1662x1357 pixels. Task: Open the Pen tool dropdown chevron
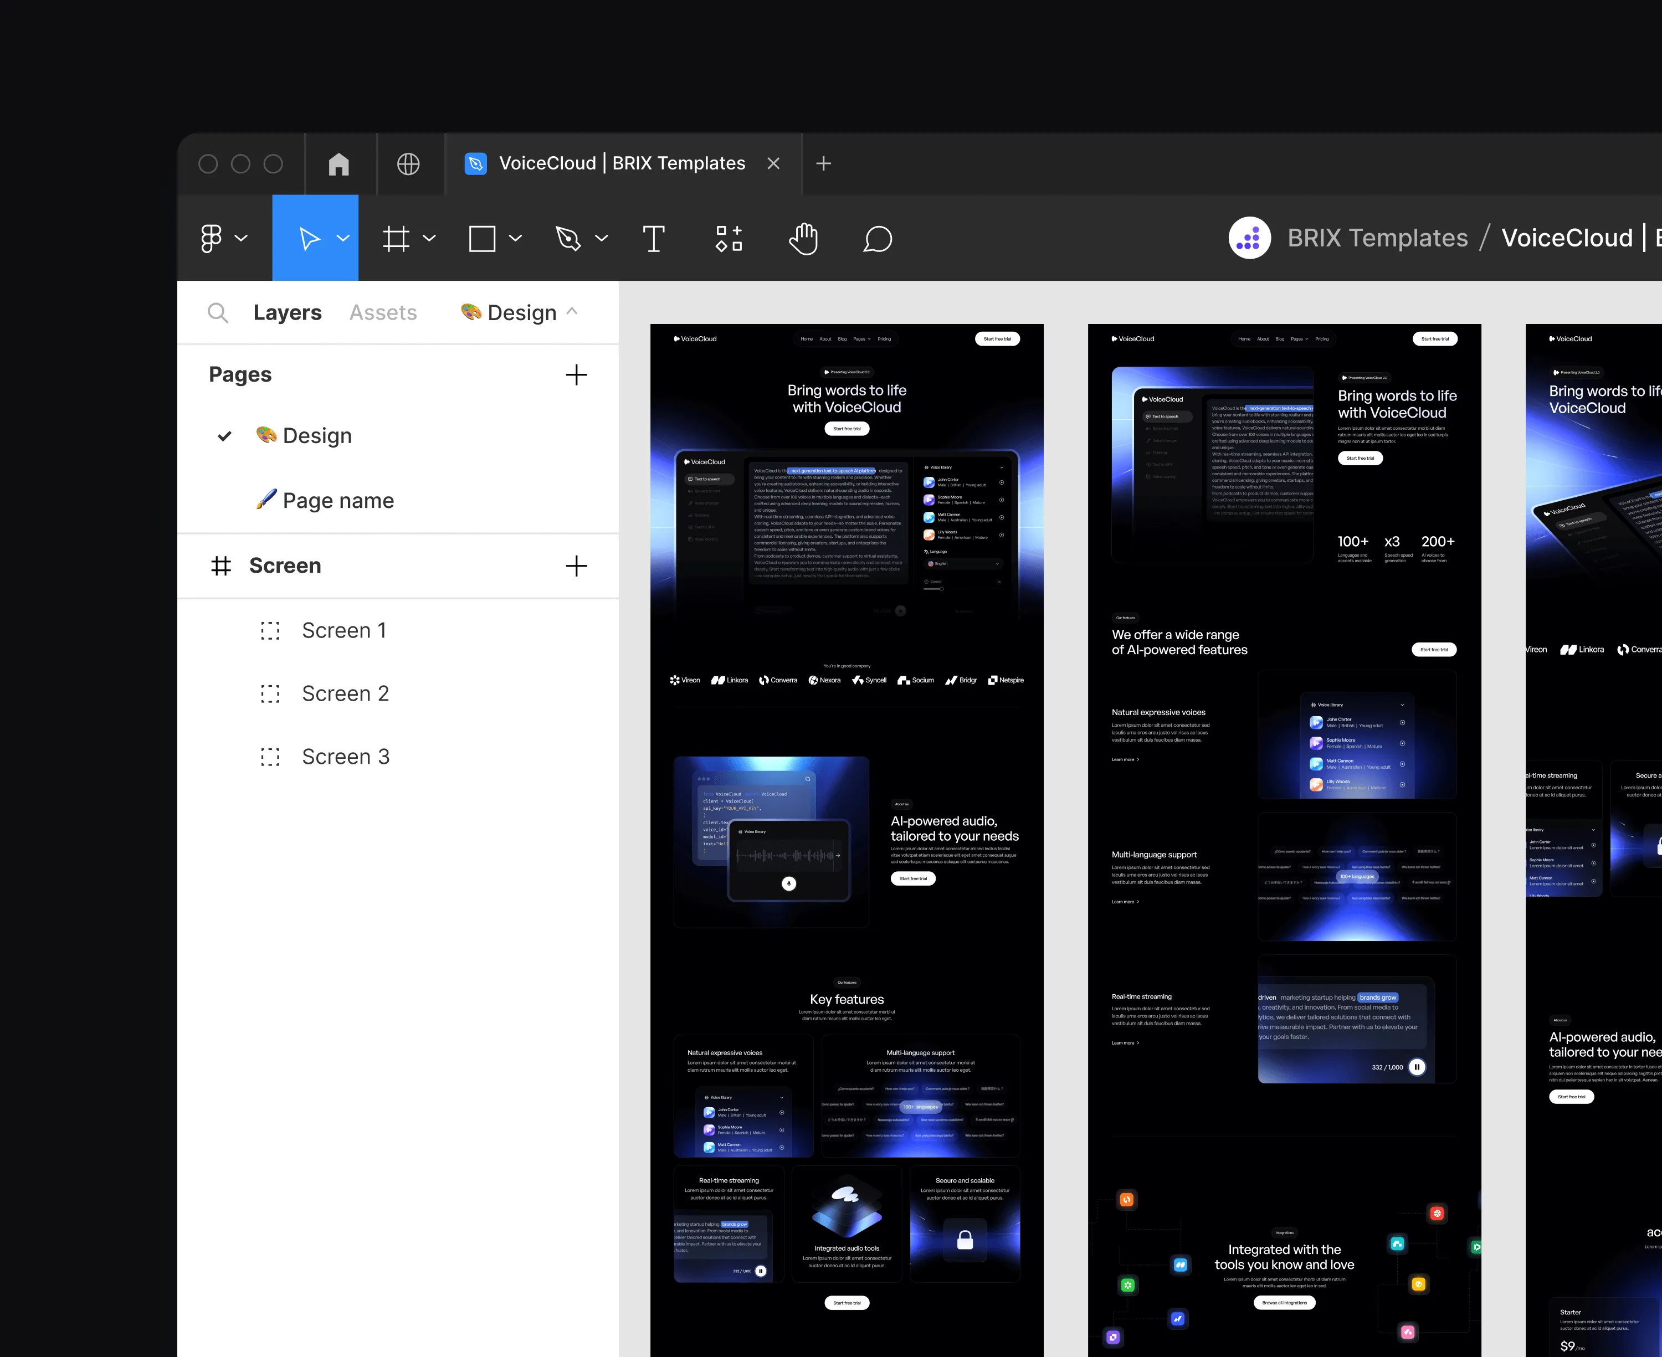tap(601, 238)
